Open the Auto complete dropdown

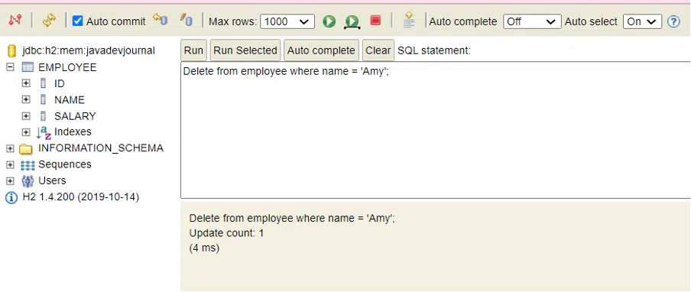(x=532, y=21)
